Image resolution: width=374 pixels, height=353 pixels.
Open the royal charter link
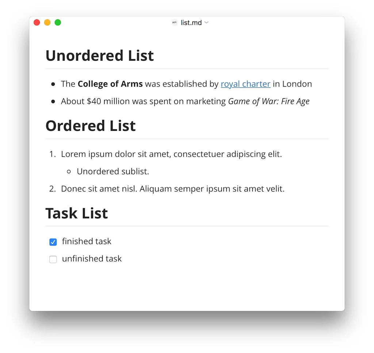tap(245, 84)
